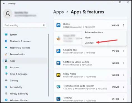
Task: Open Snipping Tool three-dot menu
Action: tap(123, 51)
